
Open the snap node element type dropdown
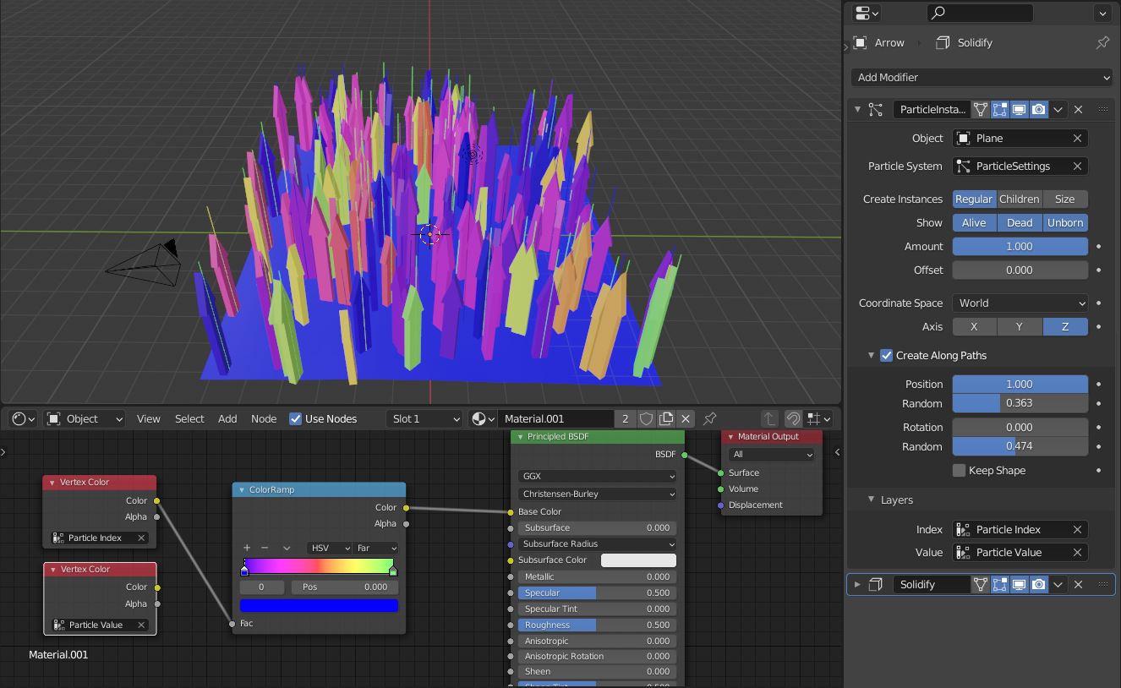click(x=818, y=418)
